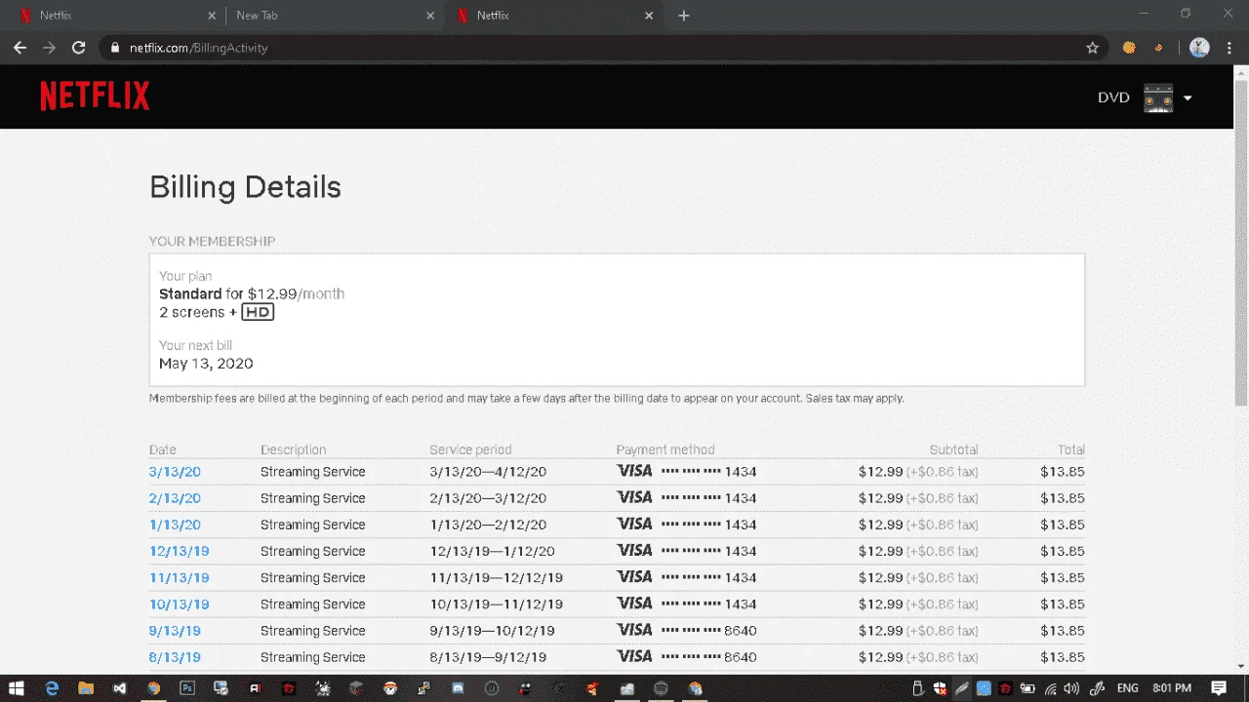Click the Visa ending 8640 in 8/13/19 row
Viewport: 1249px width, 702px height.
(x=686, y=656)
